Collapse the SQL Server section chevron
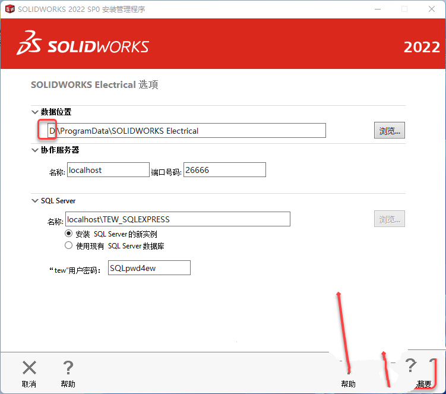Image resolution: width=446 pixels, height=394 pixels. (x=34, y=201)
